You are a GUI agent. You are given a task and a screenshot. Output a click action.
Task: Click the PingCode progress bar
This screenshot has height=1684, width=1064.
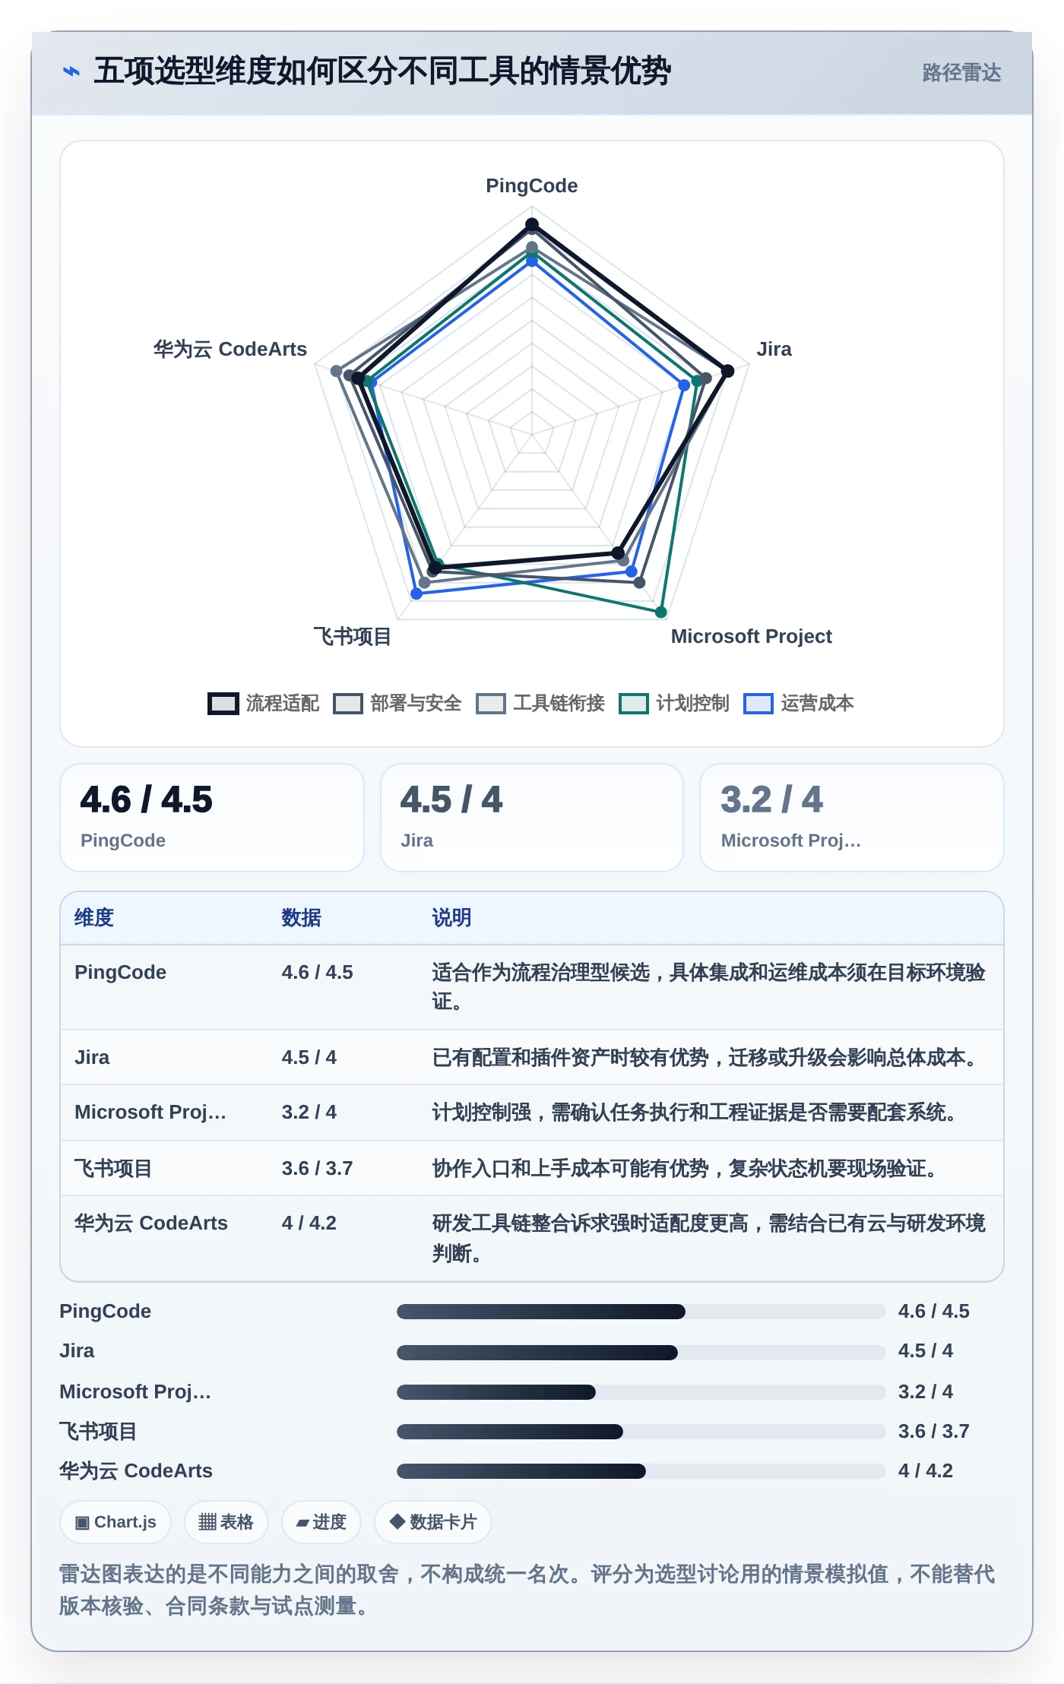[x=641, y=1312]
